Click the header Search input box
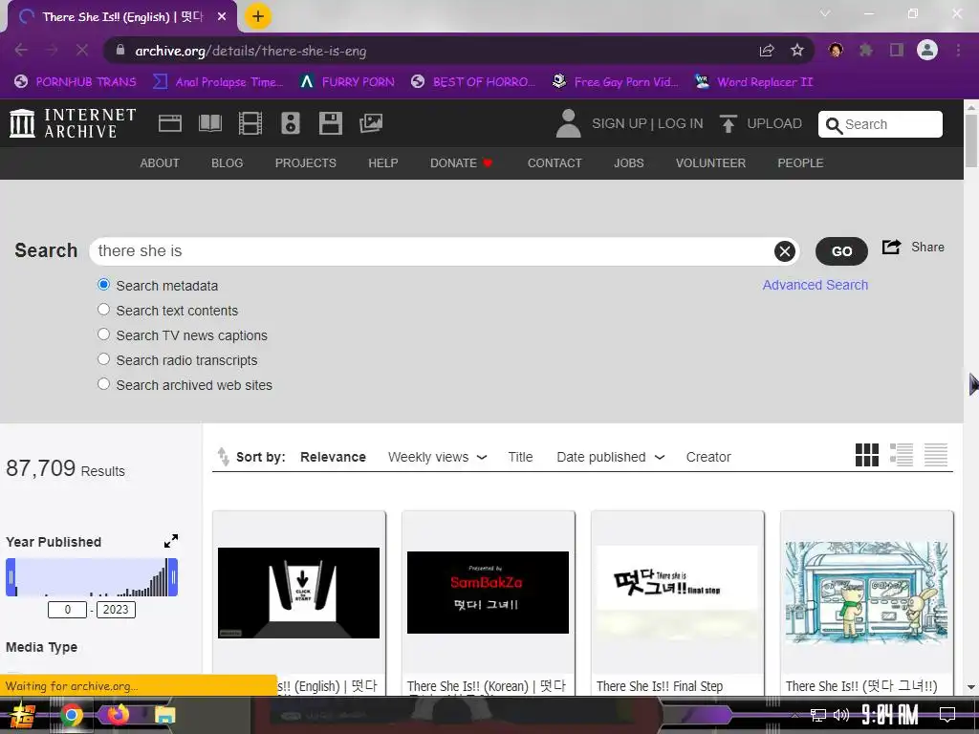The image size is (979, 734). coord(881,124)
